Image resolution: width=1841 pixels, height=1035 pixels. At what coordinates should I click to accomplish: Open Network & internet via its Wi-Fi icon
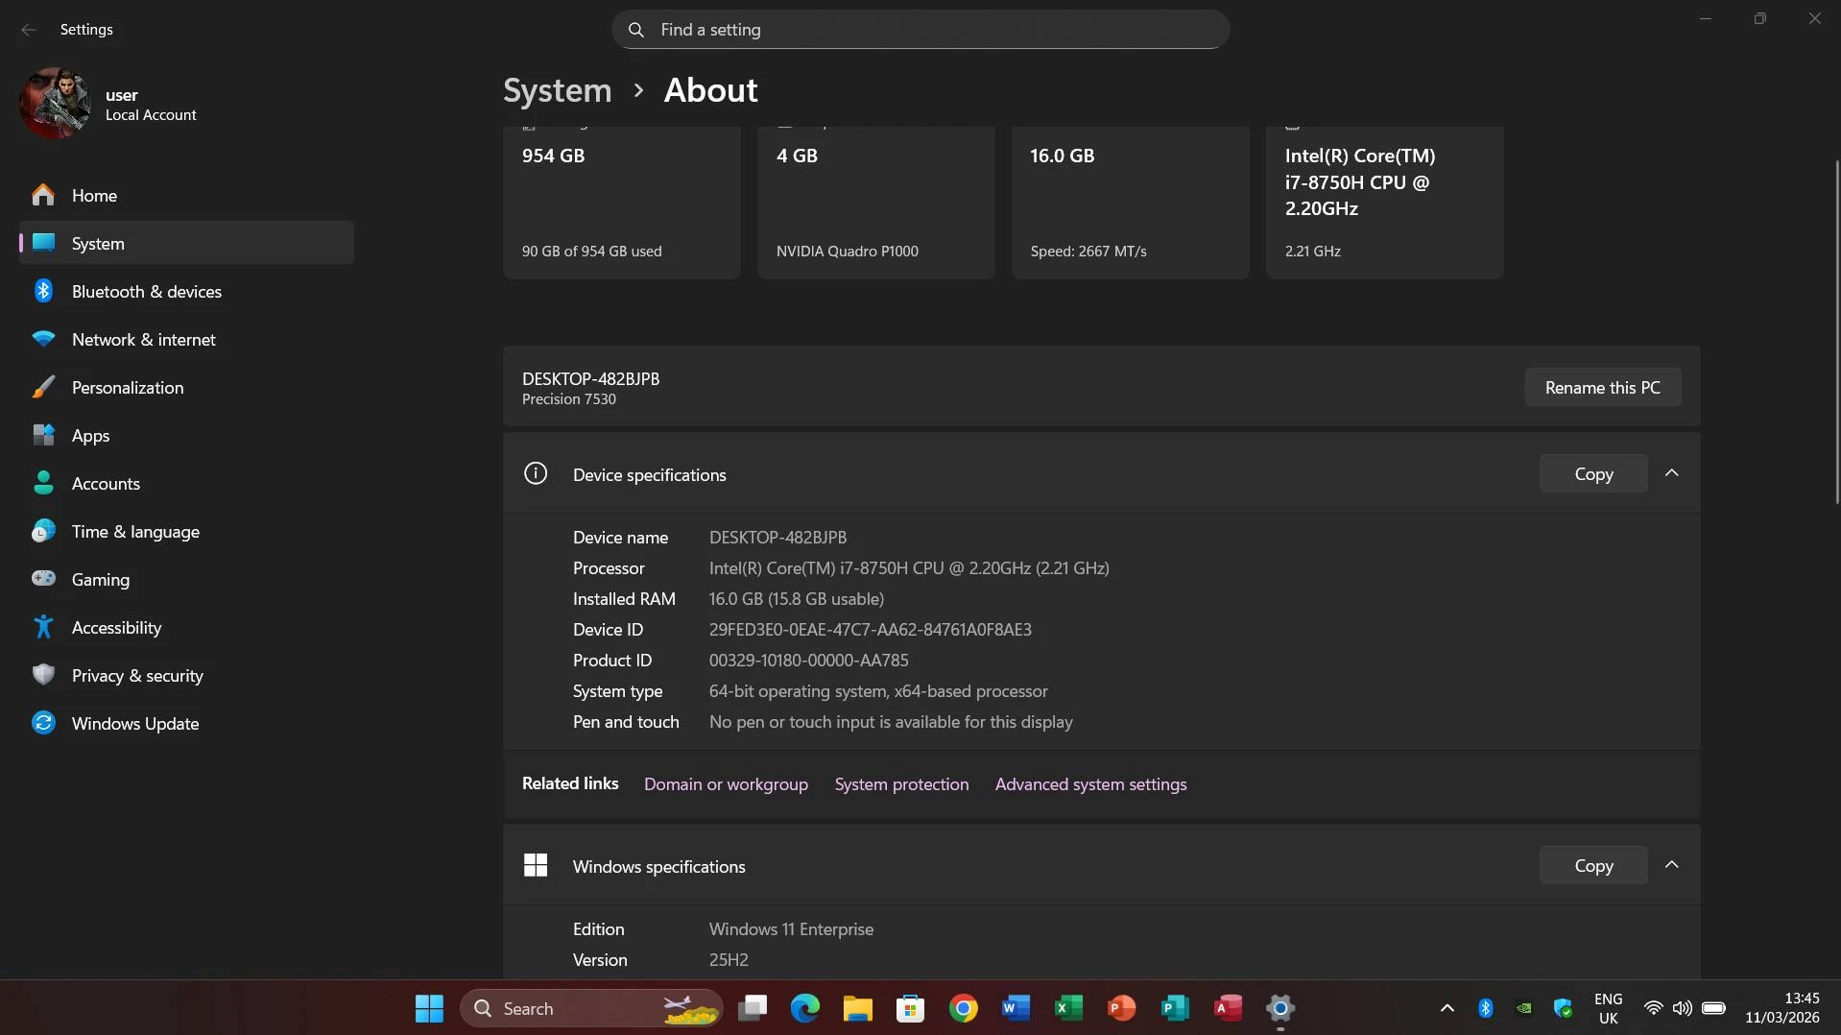coord(43,339)
